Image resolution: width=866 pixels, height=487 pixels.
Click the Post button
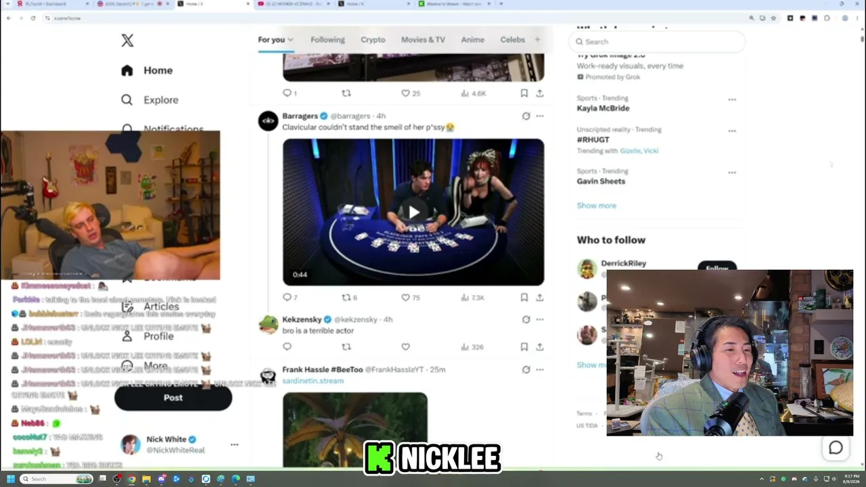pyautogui.click(x=173, y=398)
